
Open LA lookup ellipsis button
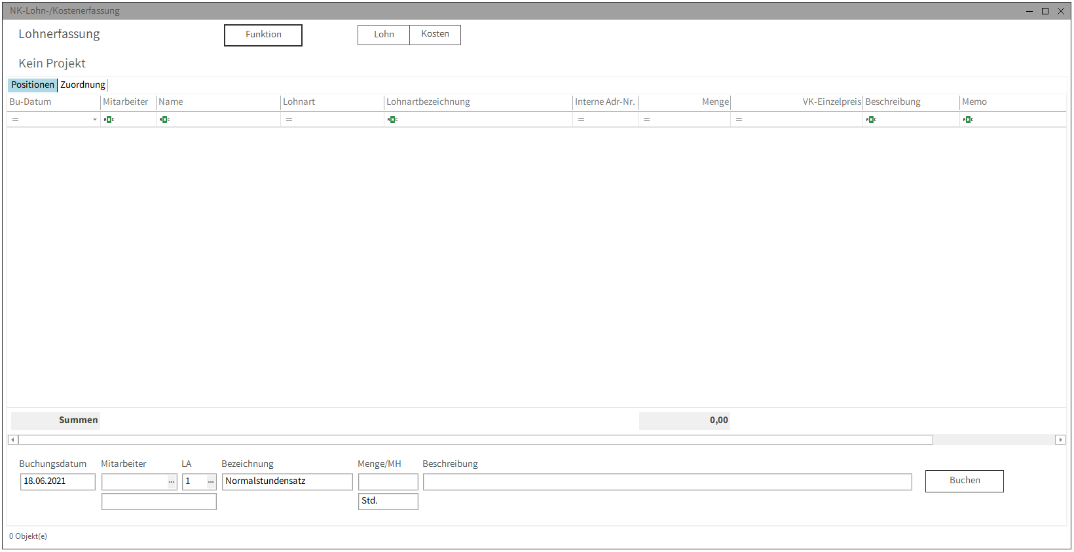click(211, 482)
